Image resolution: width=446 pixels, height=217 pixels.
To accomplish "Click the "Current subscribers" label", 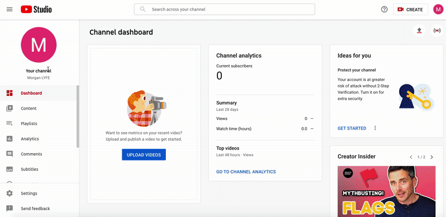I will [234, 66].
